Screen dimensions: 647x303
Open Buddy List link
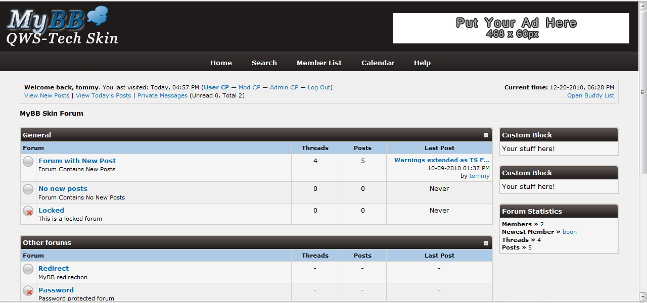[590, 95]
